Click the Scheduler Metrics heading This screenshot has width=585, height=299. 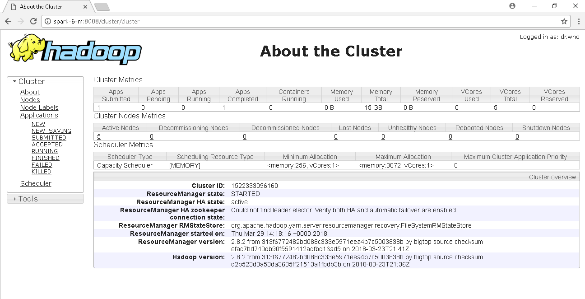[x=123, y=145]
